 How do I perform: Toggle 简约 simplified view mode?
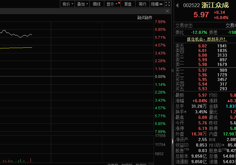coord(142,4)
